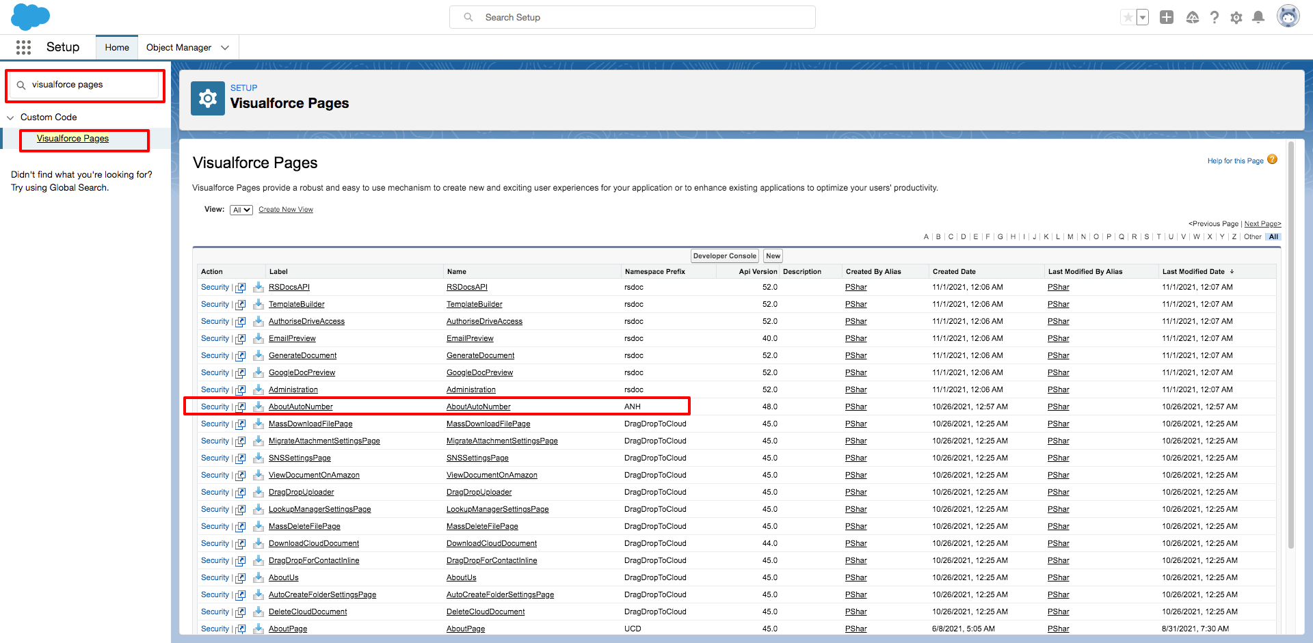Click the page vertical scrollbar
This screenshot has height=643, width=1313.
1291,344
